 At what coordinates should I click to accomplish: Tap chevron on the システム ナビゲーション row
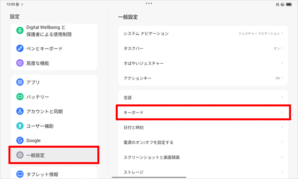tap(282, 33)
